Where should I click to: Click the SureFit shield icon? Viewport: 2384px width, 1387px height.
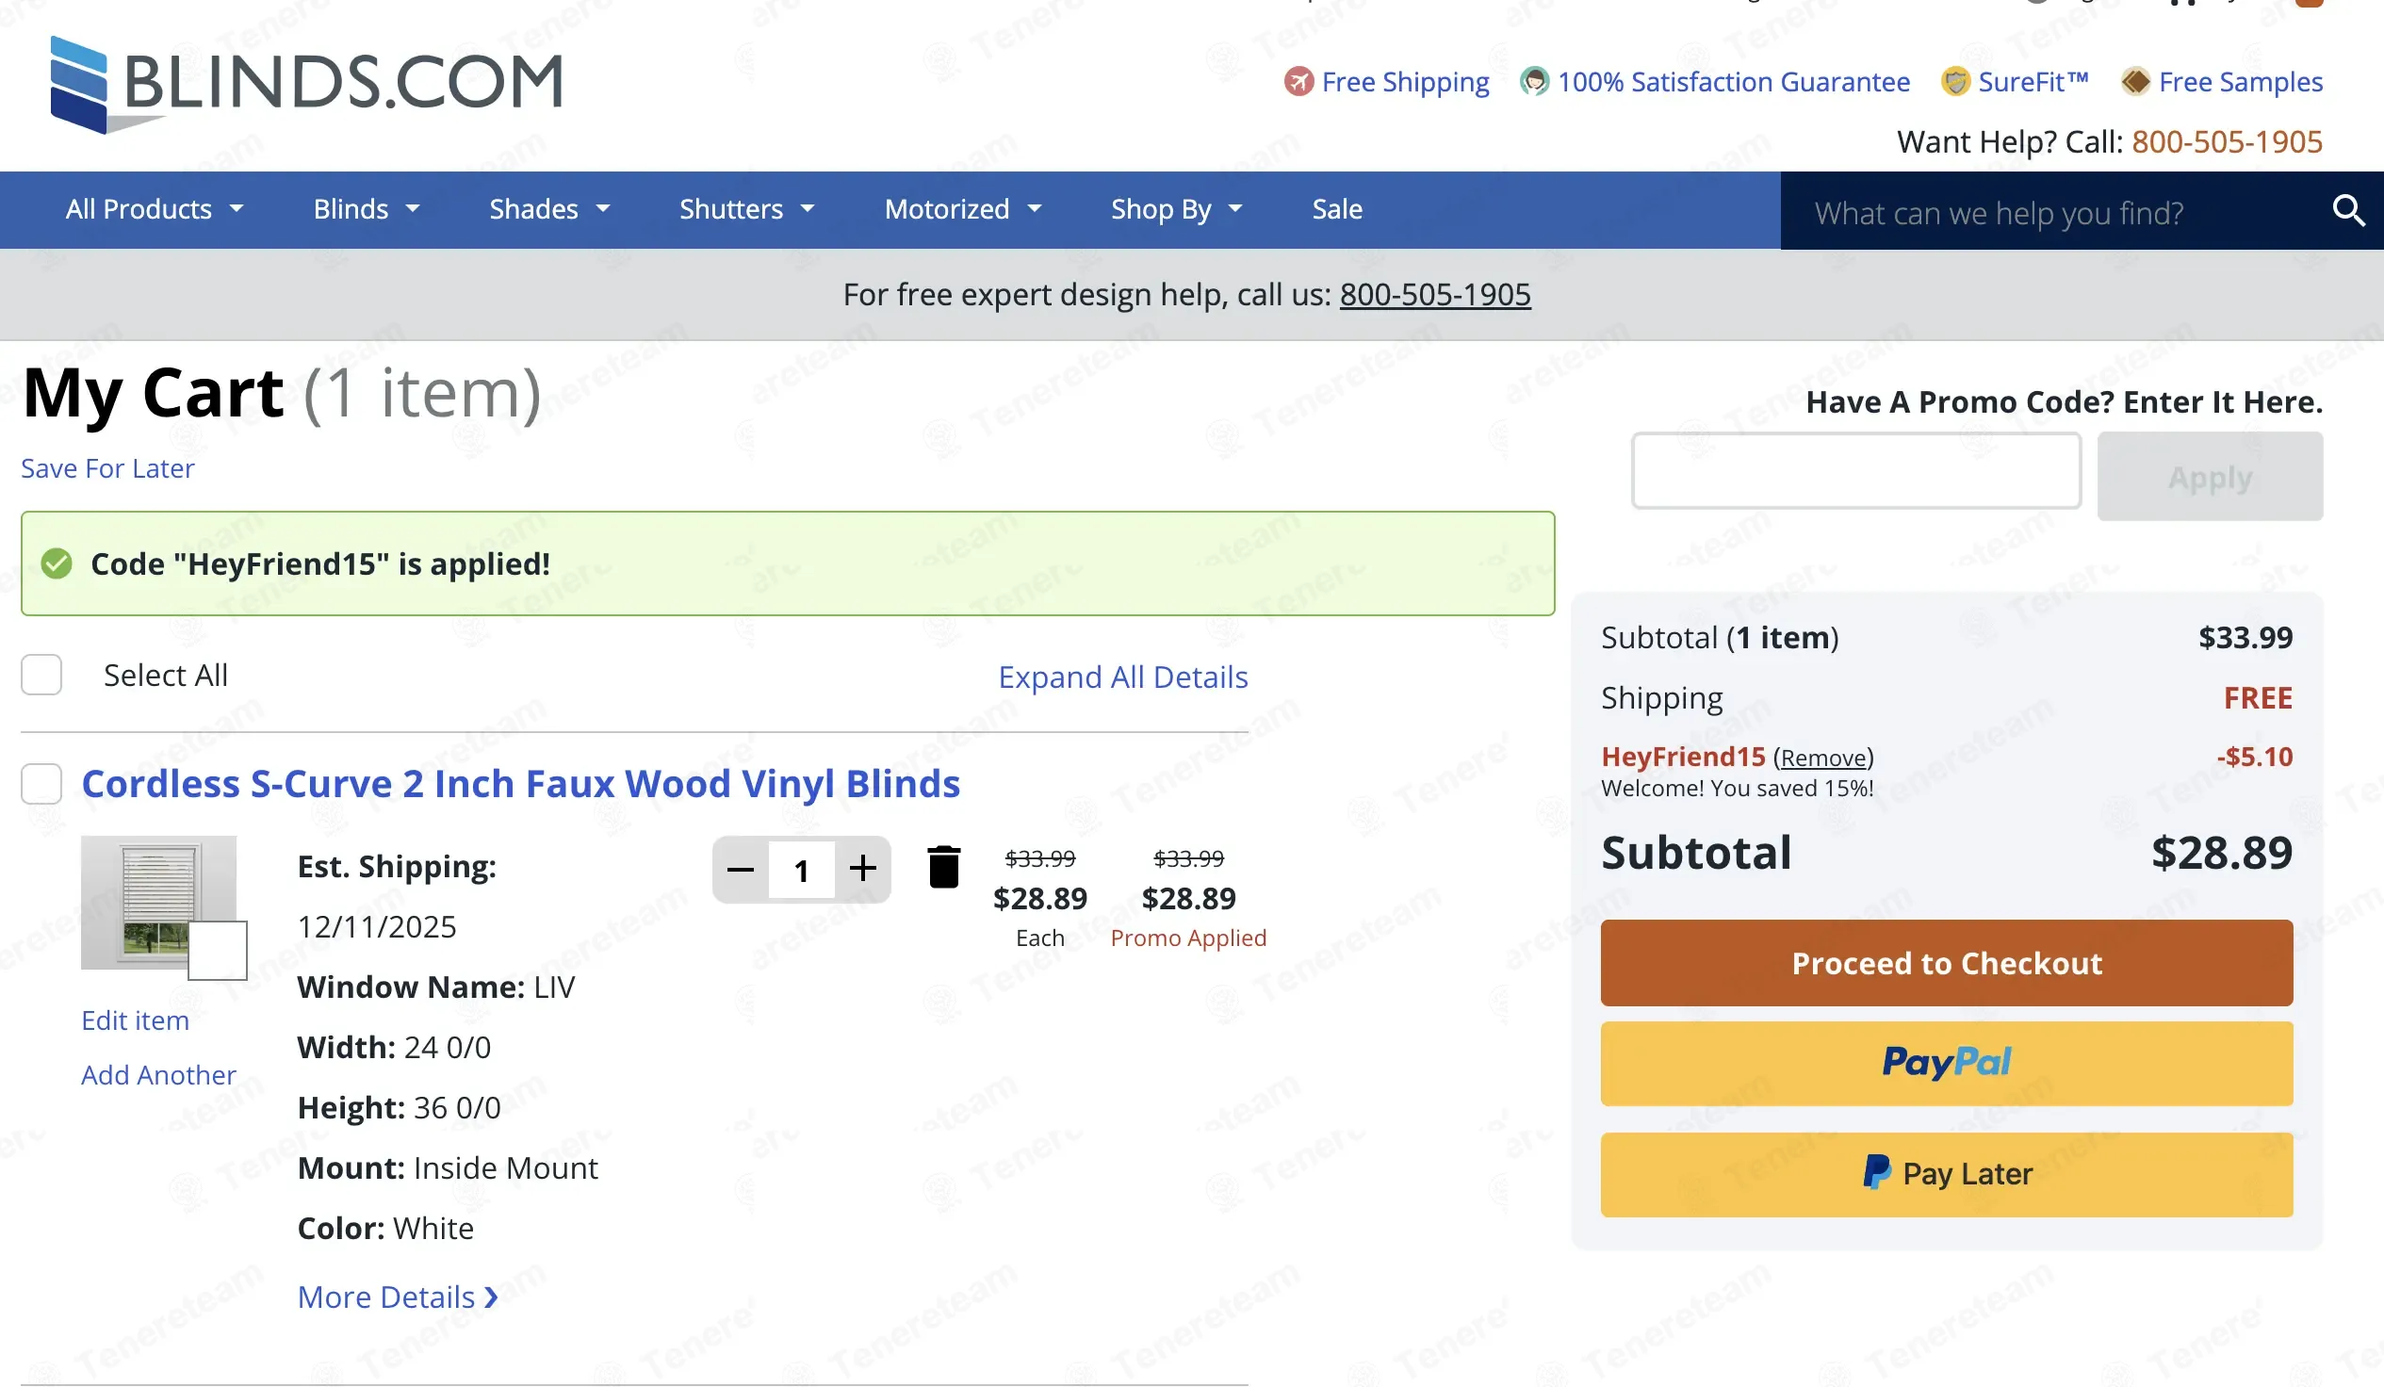point(1954,81)
